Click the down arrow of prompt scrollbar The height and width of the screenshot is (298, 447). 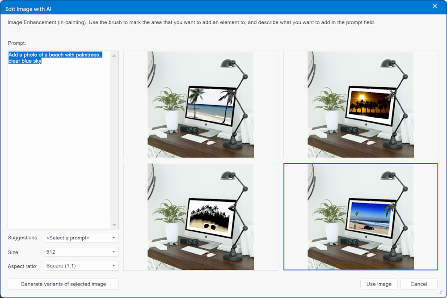click(114, 225)
